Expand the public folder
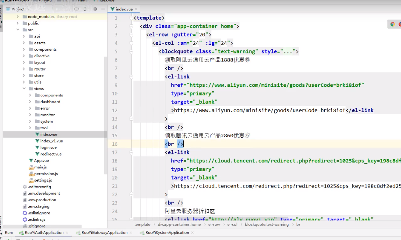 17,23
